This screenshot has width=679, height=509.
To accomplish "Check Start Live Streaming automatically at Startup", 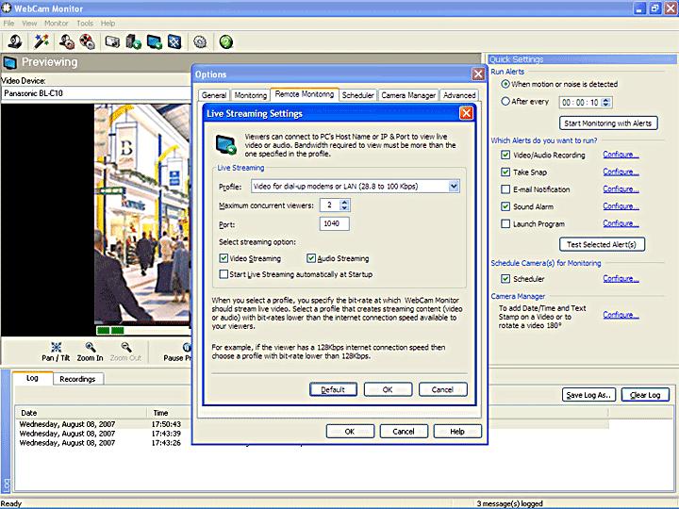I will (x=224, y=274).
